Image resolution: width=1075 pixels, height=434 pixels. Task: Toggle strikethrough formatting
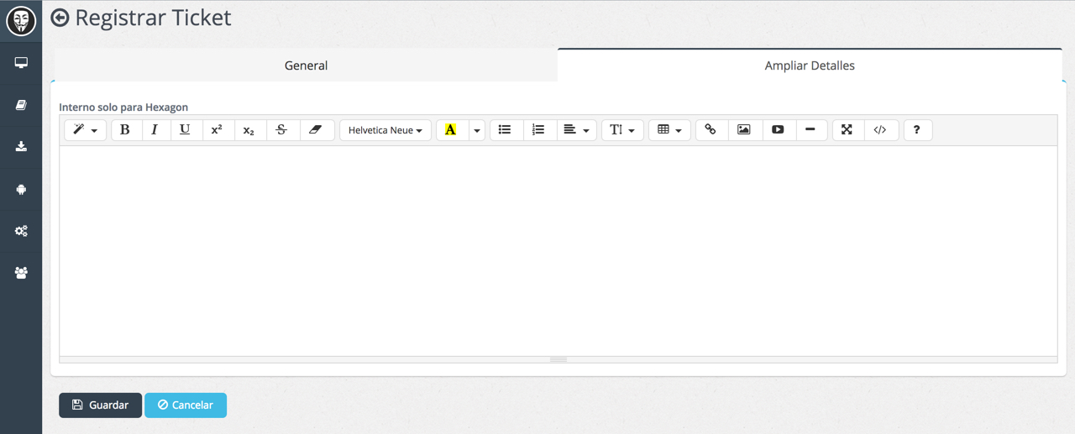point(281,130)
